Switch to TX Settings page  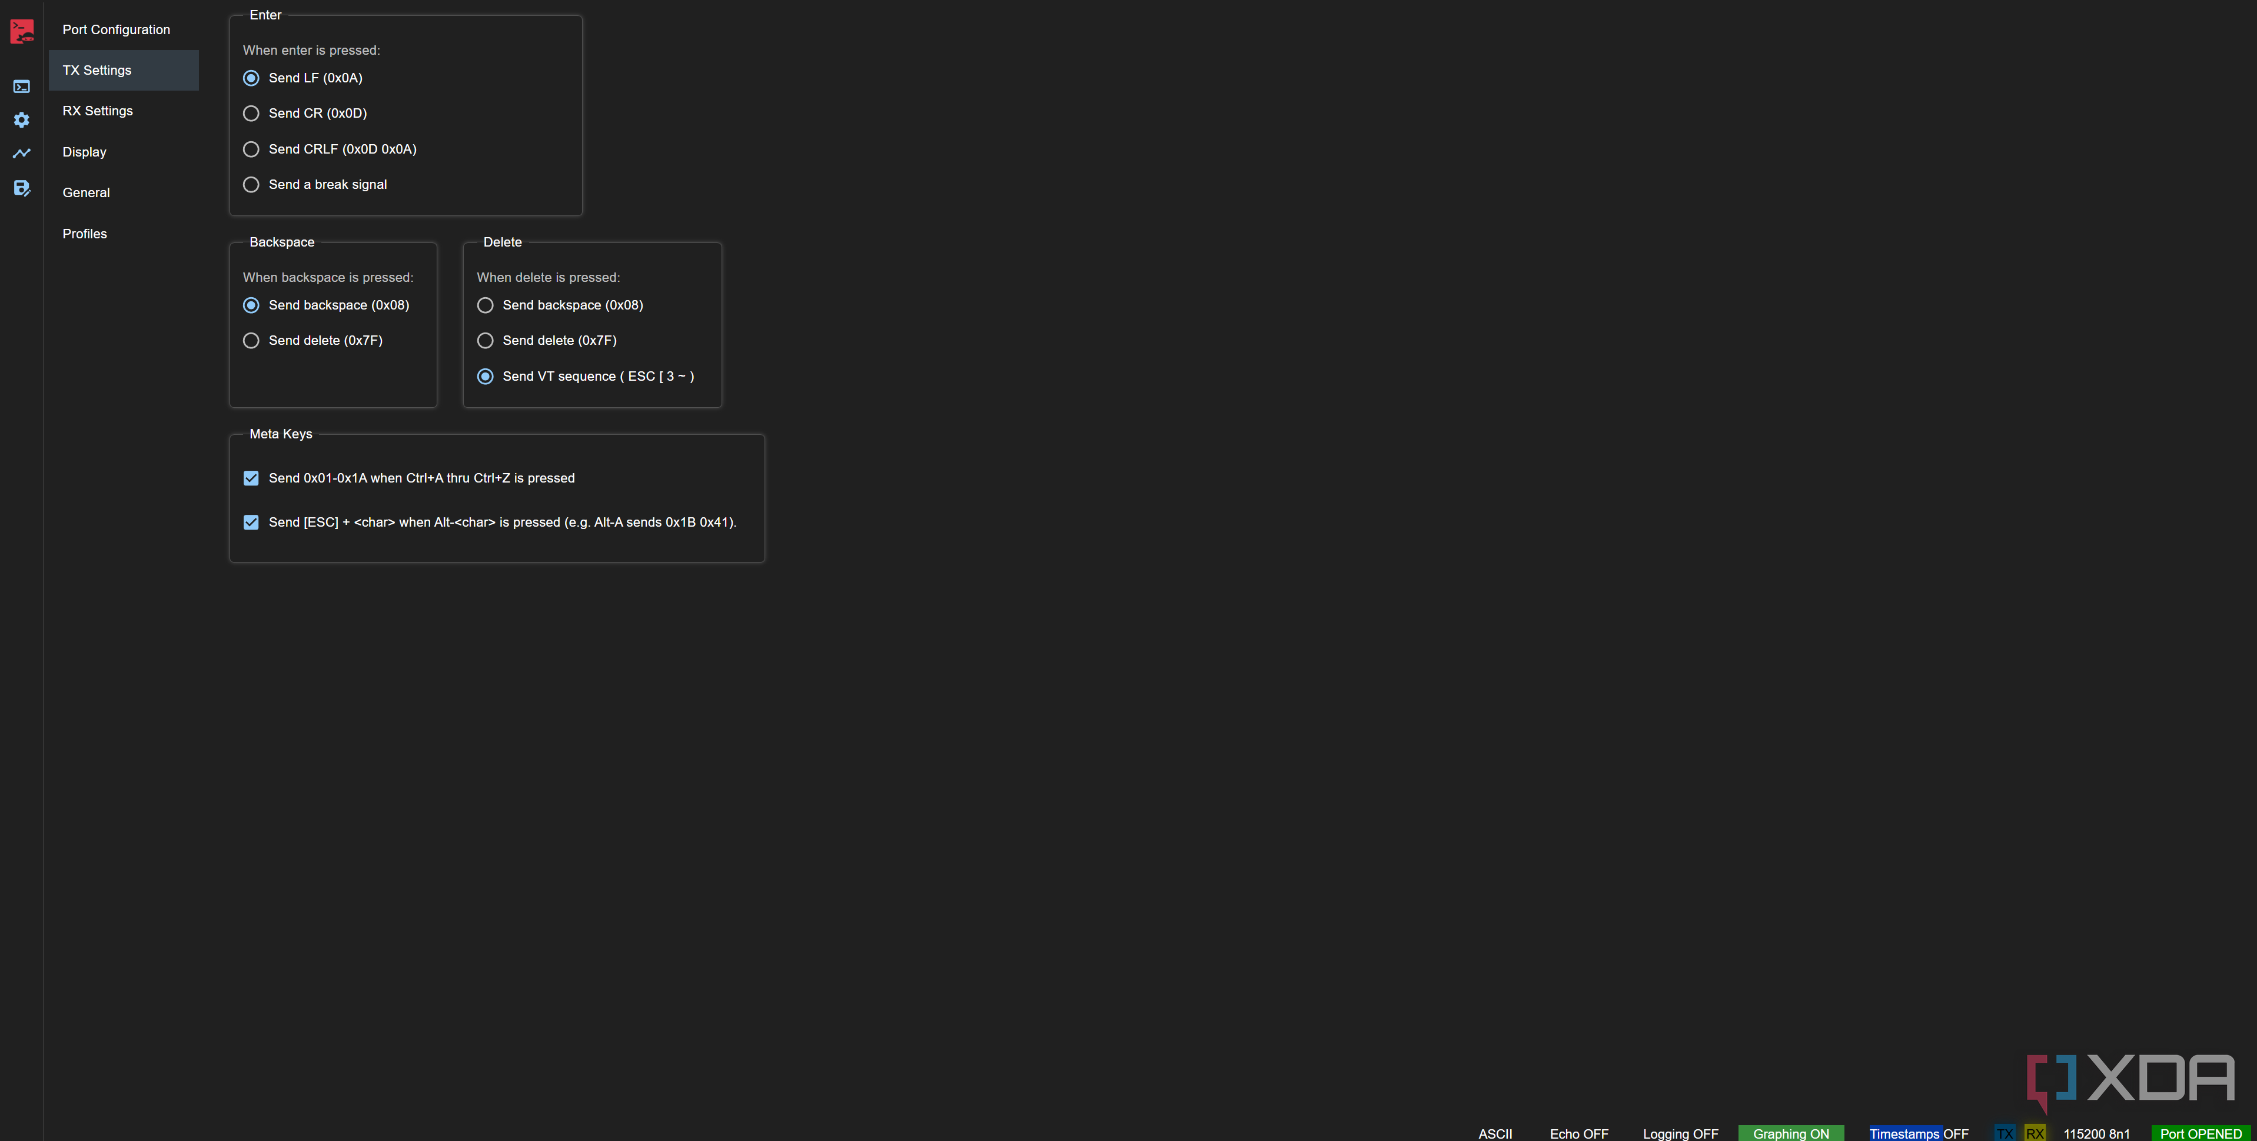tap(124, 70)
